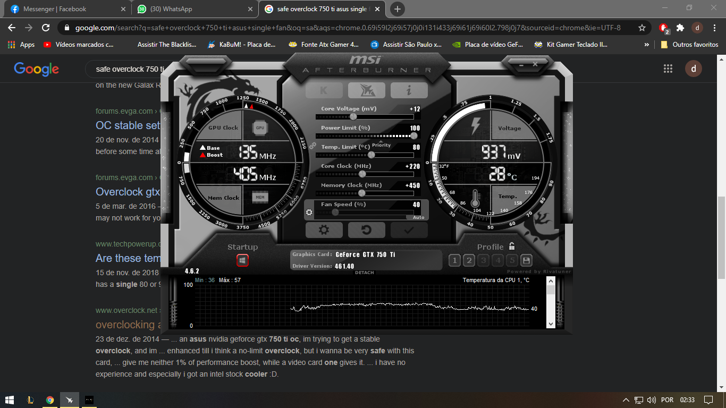Open Windows Start menu

10,399
